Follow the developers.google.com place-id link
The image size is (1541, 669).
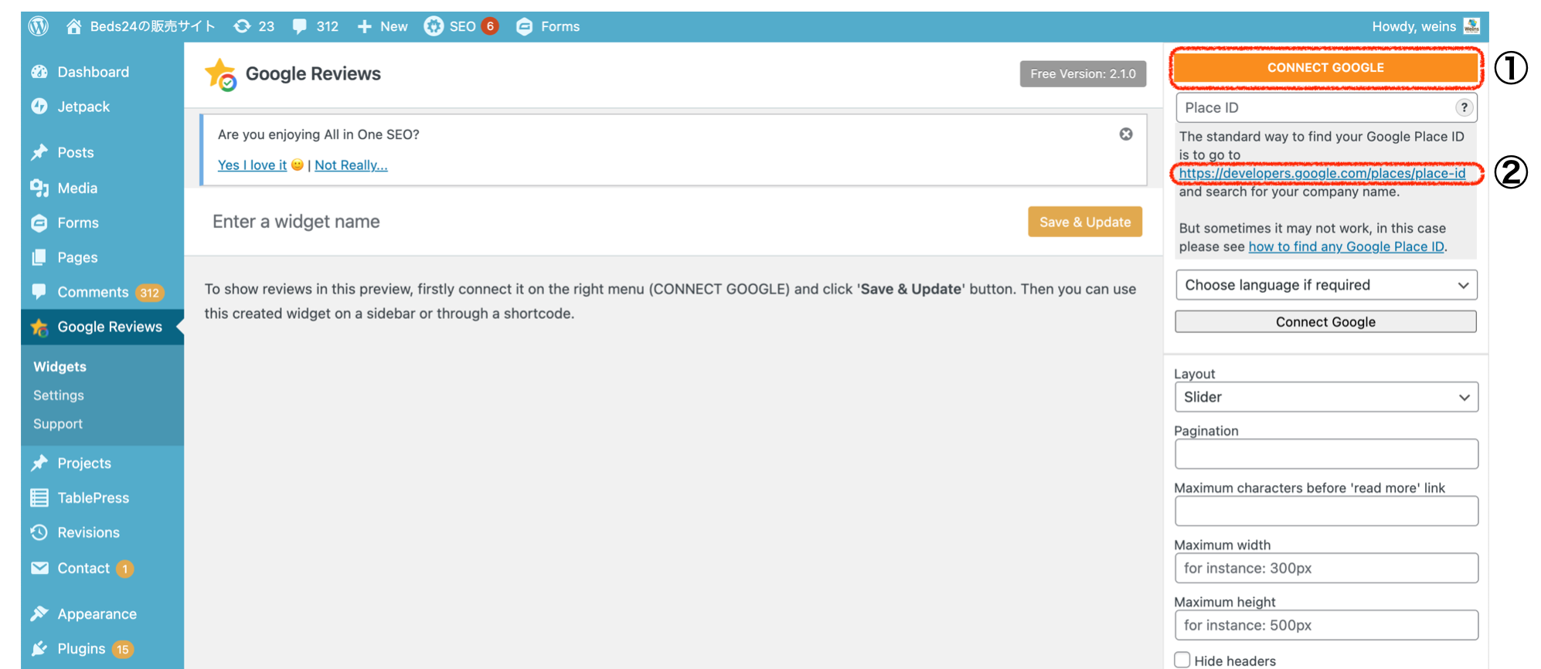1322,174
